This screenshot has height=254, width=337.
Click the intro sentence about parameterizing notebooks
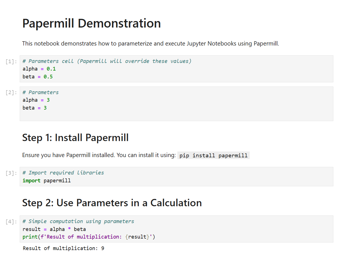150,44
